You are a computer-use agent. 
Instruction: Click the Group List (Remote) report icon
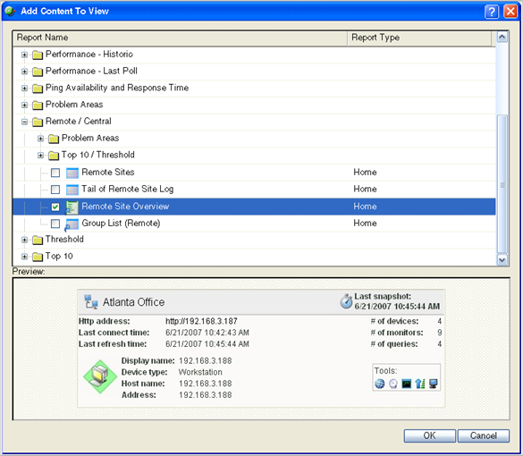[x=72, y=224]
